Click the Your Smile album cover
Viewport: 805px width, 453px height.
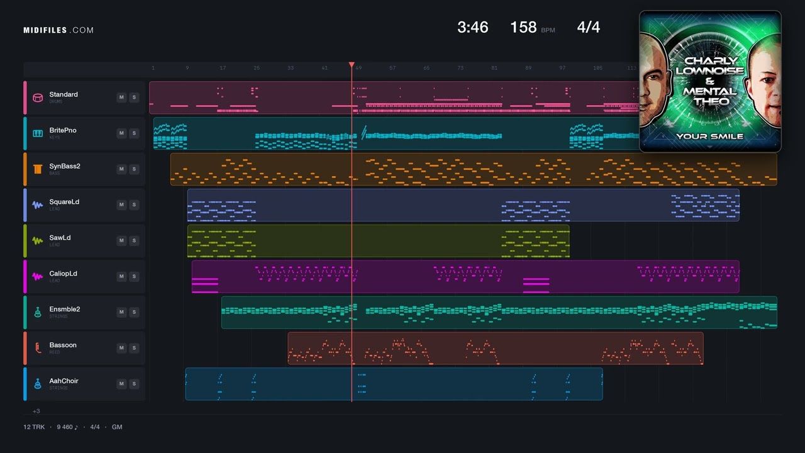[710, 81]
